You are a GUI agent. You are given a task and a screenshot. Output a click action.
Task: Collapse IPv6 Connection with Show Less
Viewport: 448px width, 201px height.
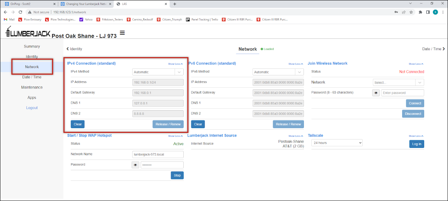[x=295, y=64]
